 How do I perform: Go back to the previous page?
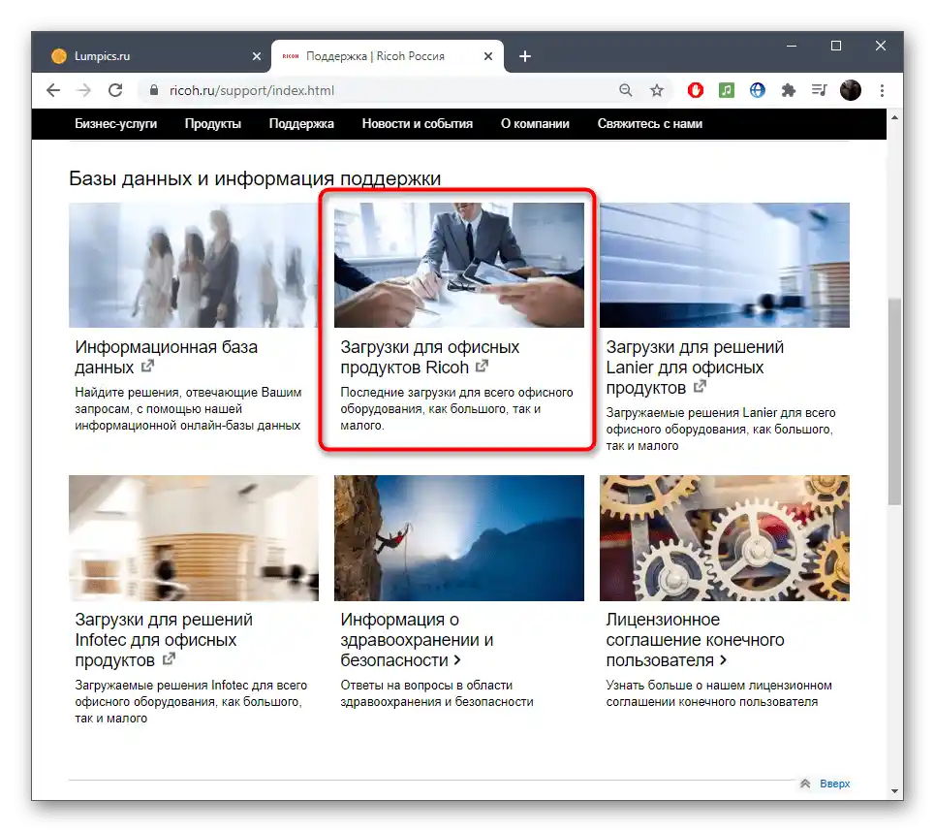coord(53,90)
